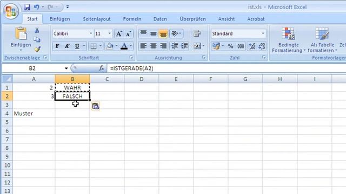Click the wrap text icon
The height and width of the screenshot is (194, 346).
197,33
